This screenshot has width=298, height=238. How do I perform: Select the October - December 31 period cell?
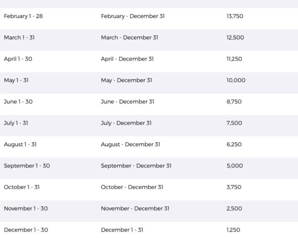click(132, 187)
